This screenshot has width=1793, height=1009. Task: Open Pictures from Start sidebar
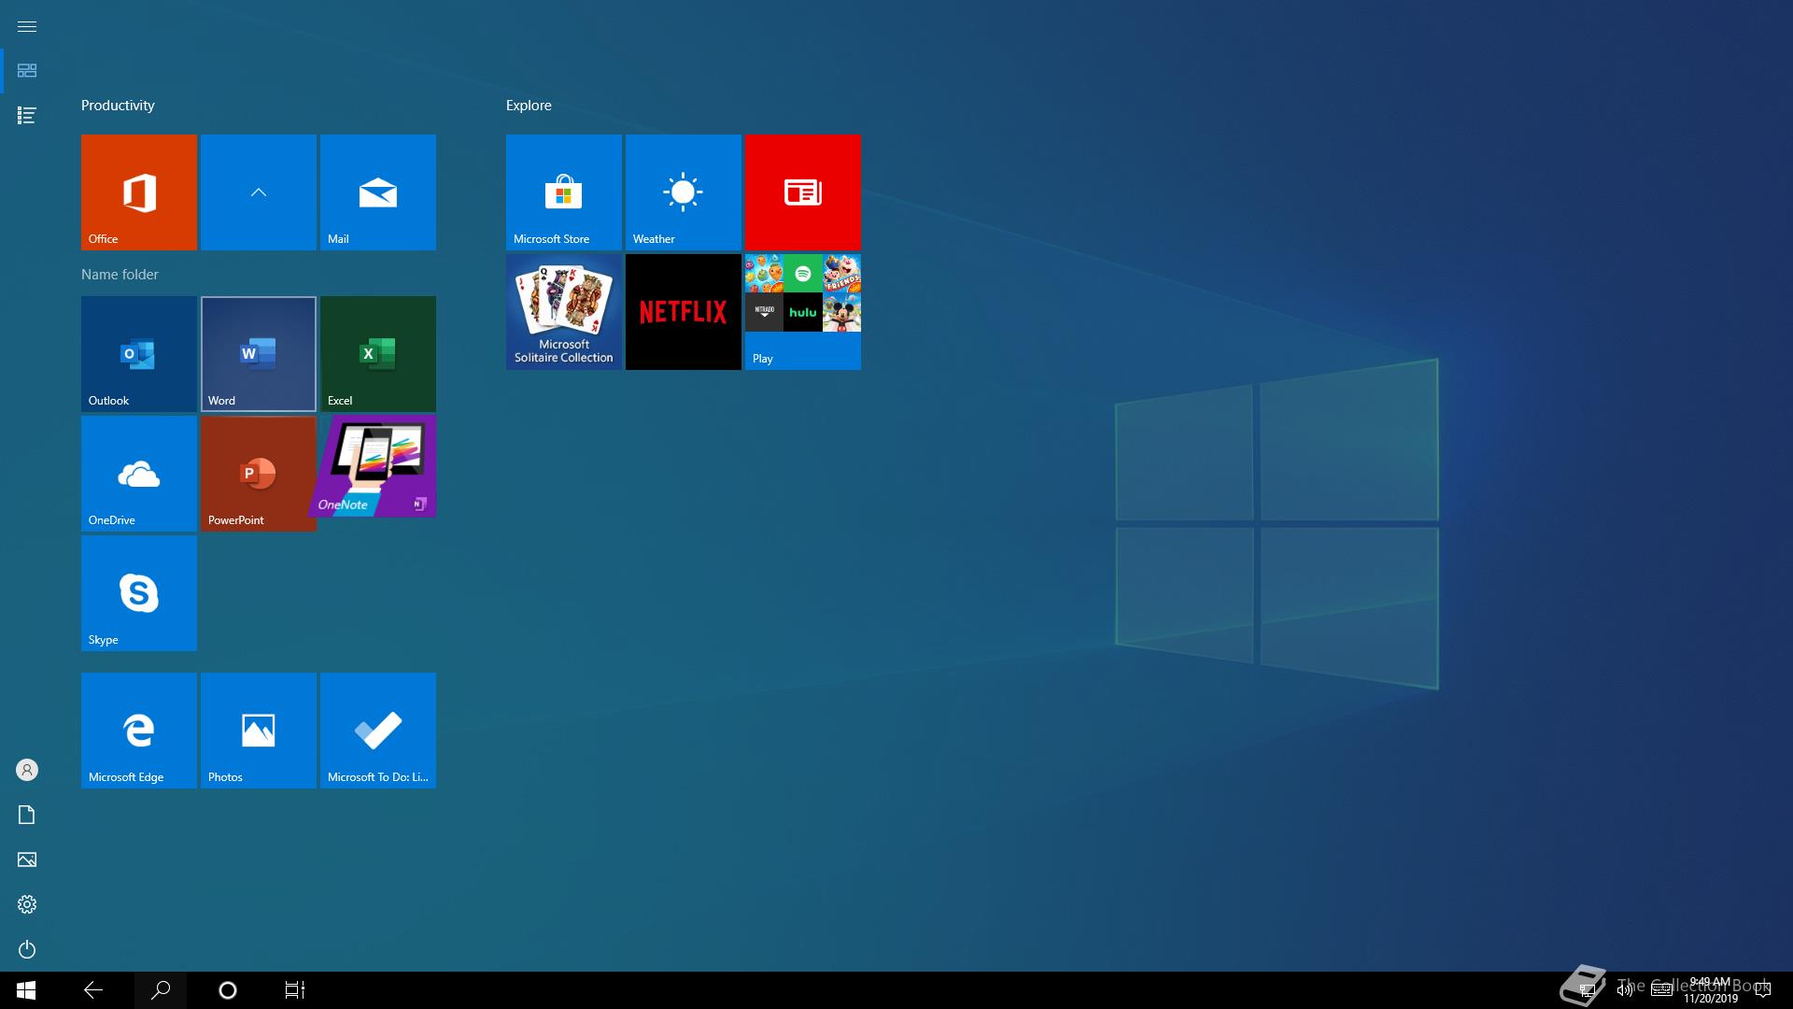27,860
